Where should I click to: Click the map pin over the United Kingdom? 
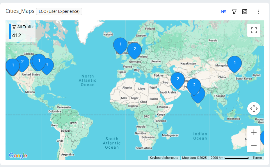tap(120, 45)
